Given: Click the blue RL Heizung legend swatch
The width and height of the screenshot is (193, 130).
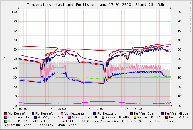Looking at the screenshot, I should pos(95,113).
